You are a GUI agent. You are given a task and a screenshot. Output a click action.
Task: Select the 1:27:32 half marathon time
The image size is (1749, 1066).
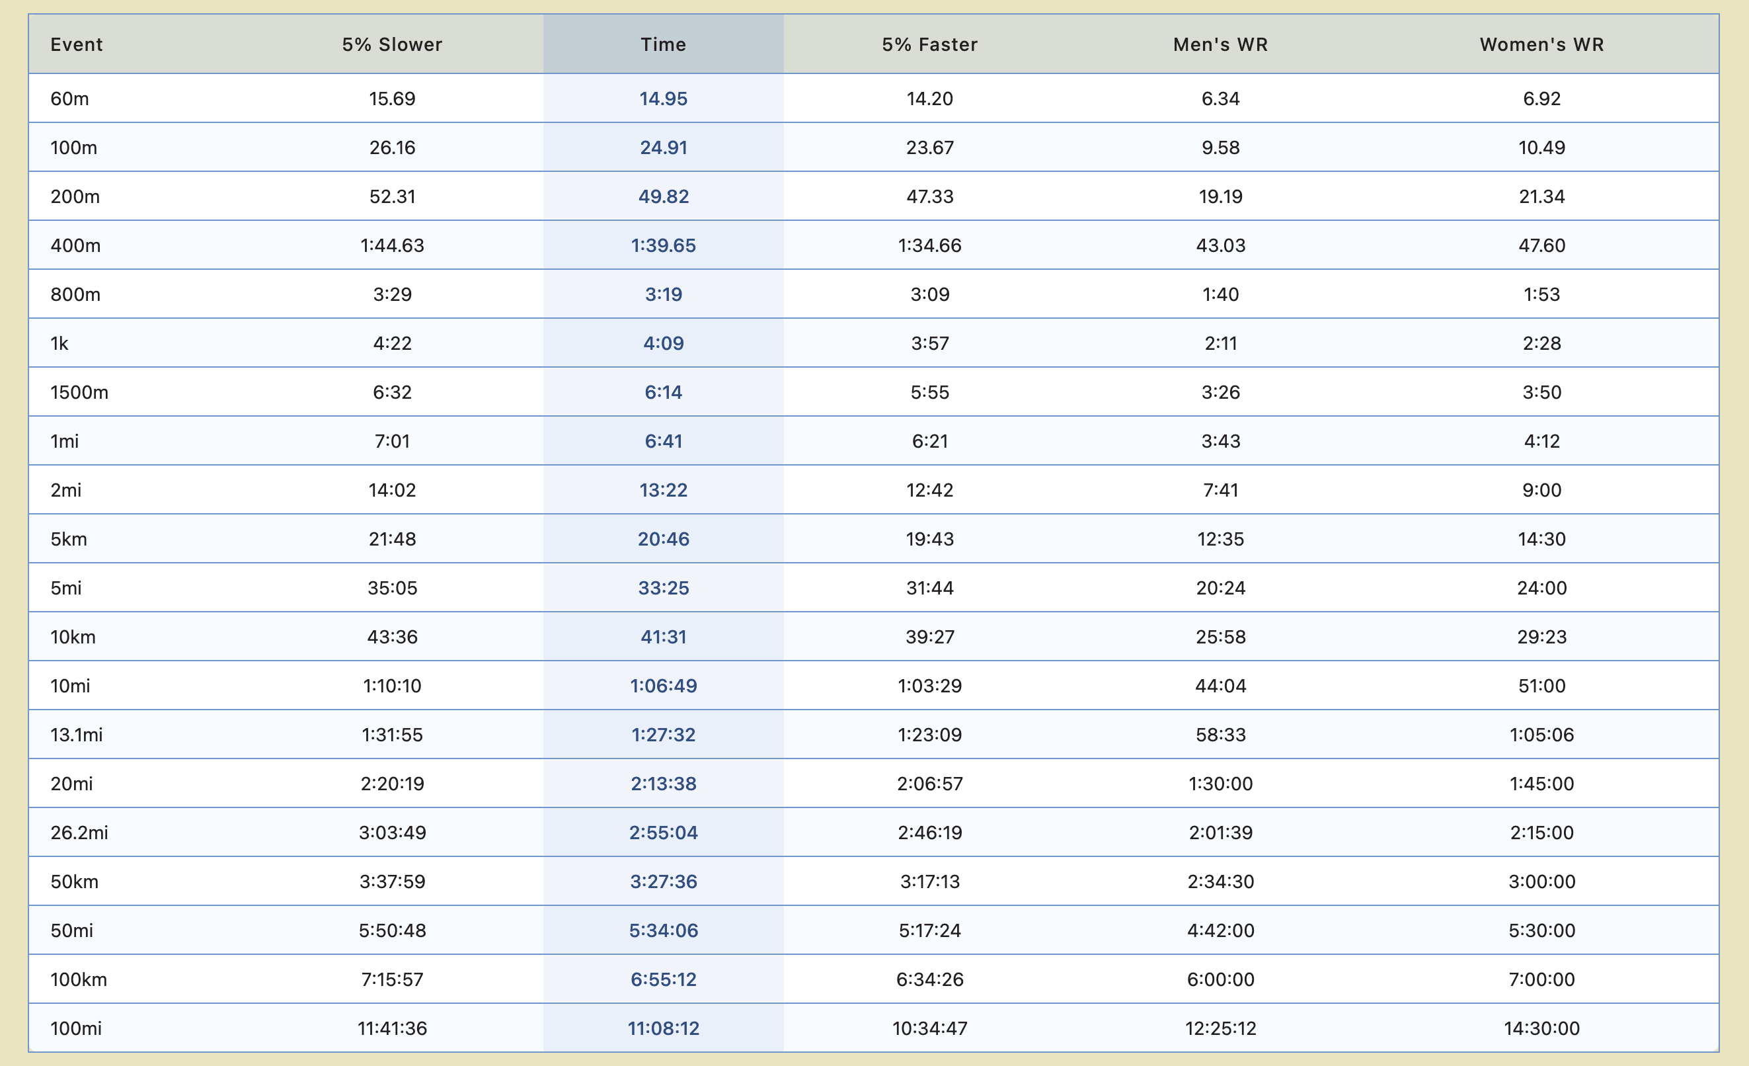click(663, 734)
